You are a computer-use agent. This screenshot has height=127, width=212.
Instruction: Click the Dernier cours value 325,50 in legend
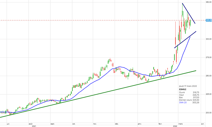click(x=196, y=100)
